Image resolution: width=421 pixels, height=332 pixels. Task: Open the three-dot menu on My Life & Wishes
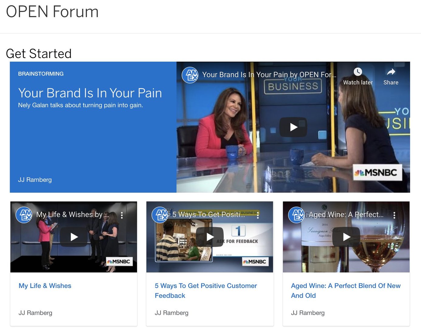coord(122,215)
